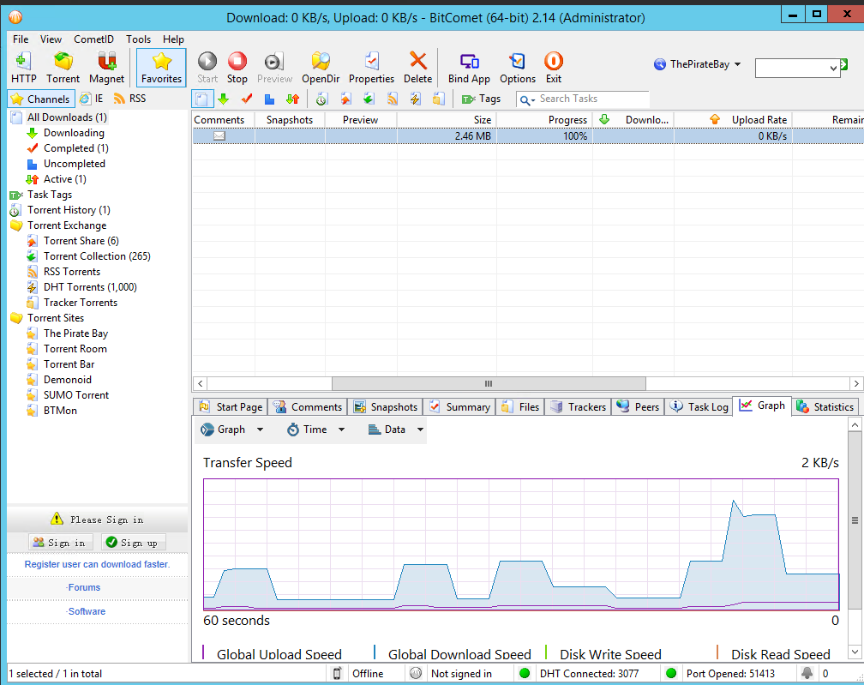Add a Magnet link
Viewport: 864px width, 685px height.
point(106,68)
